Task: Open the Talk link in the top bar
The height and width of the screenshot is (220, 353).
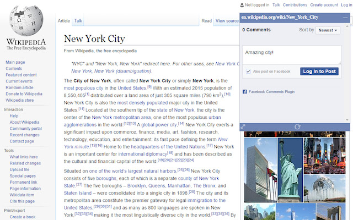Action: [x=276, y=5]
